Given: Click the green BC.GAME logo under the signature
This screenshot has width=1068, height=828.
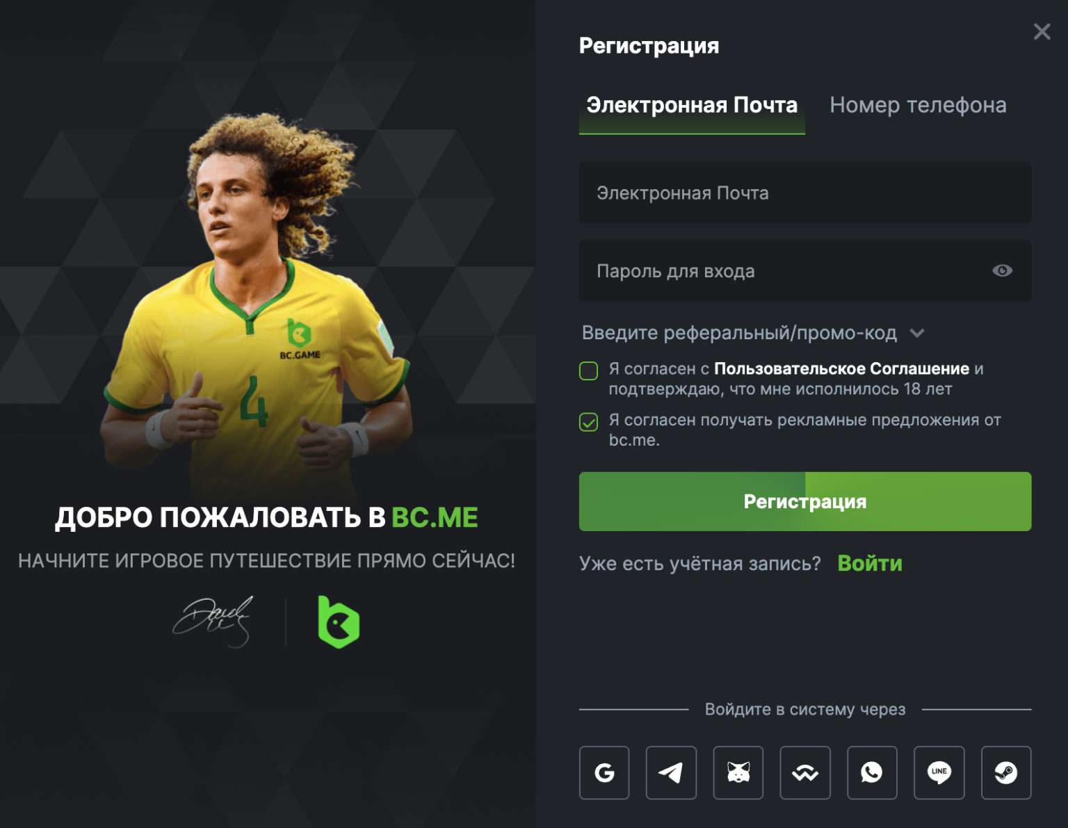Looking at the screenshot, I should (339, 622).
